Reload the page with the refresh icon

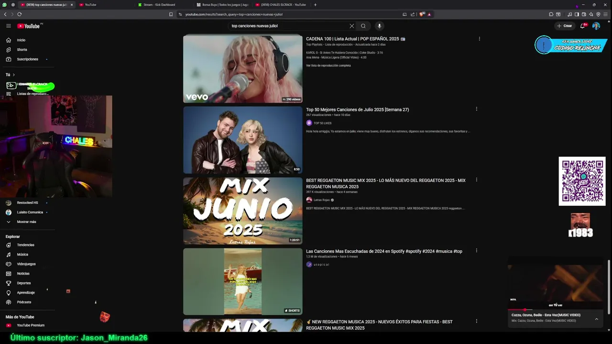tap(19, 14)
